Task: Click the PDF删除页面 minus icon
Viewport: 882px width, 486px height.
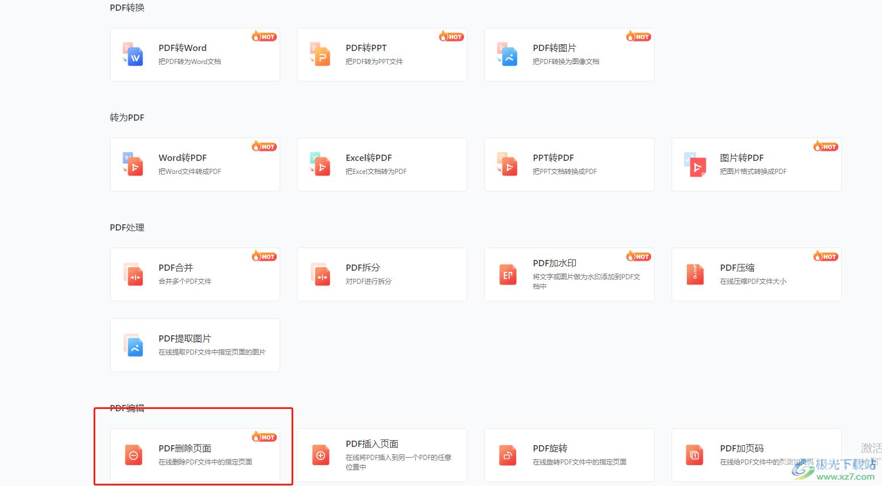Action: tap(133, 455)
